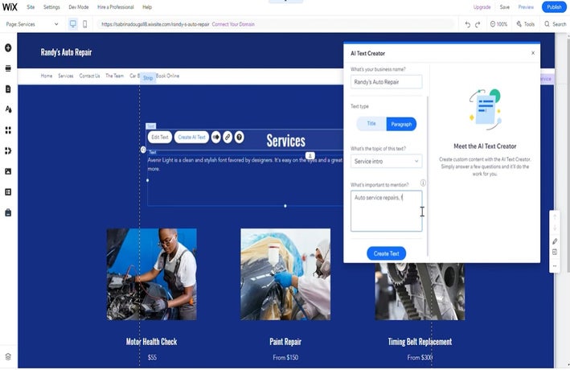Click the layout icon on right edge toolbar
Screen dimensions: 570x370
point(555,252)
